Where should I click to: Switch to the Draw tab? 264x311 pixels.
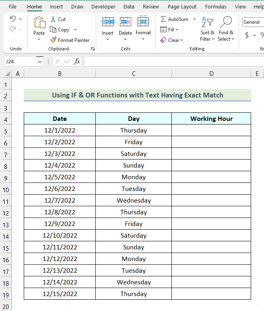pyautogui.click(x=77, y=7)
